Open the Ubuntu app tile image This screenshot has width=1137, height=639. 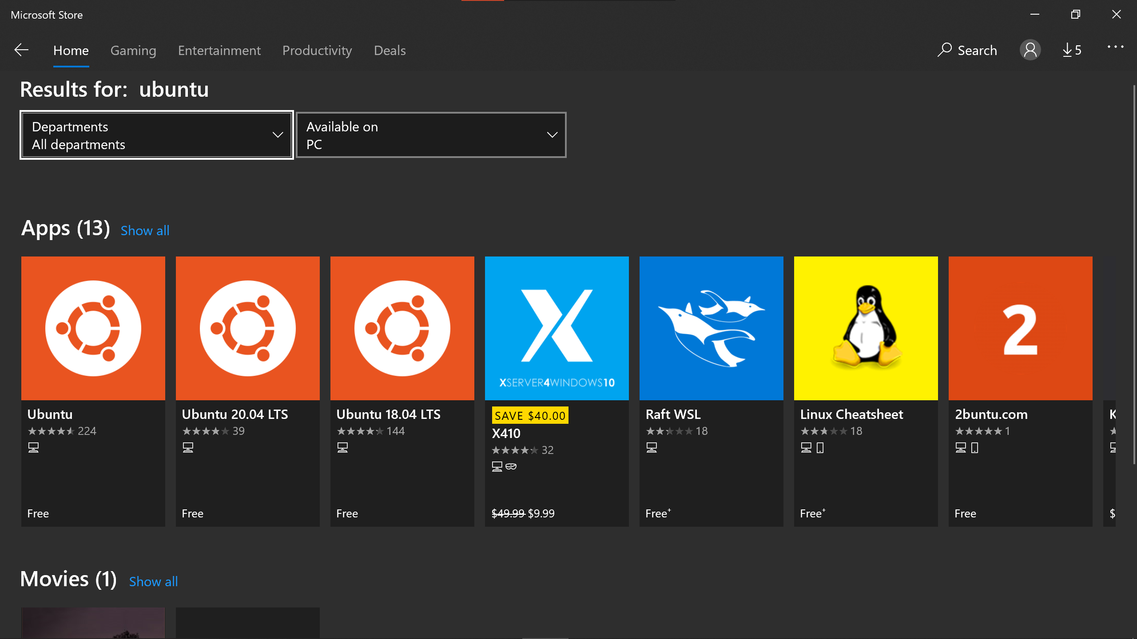[x=93, y=328]
